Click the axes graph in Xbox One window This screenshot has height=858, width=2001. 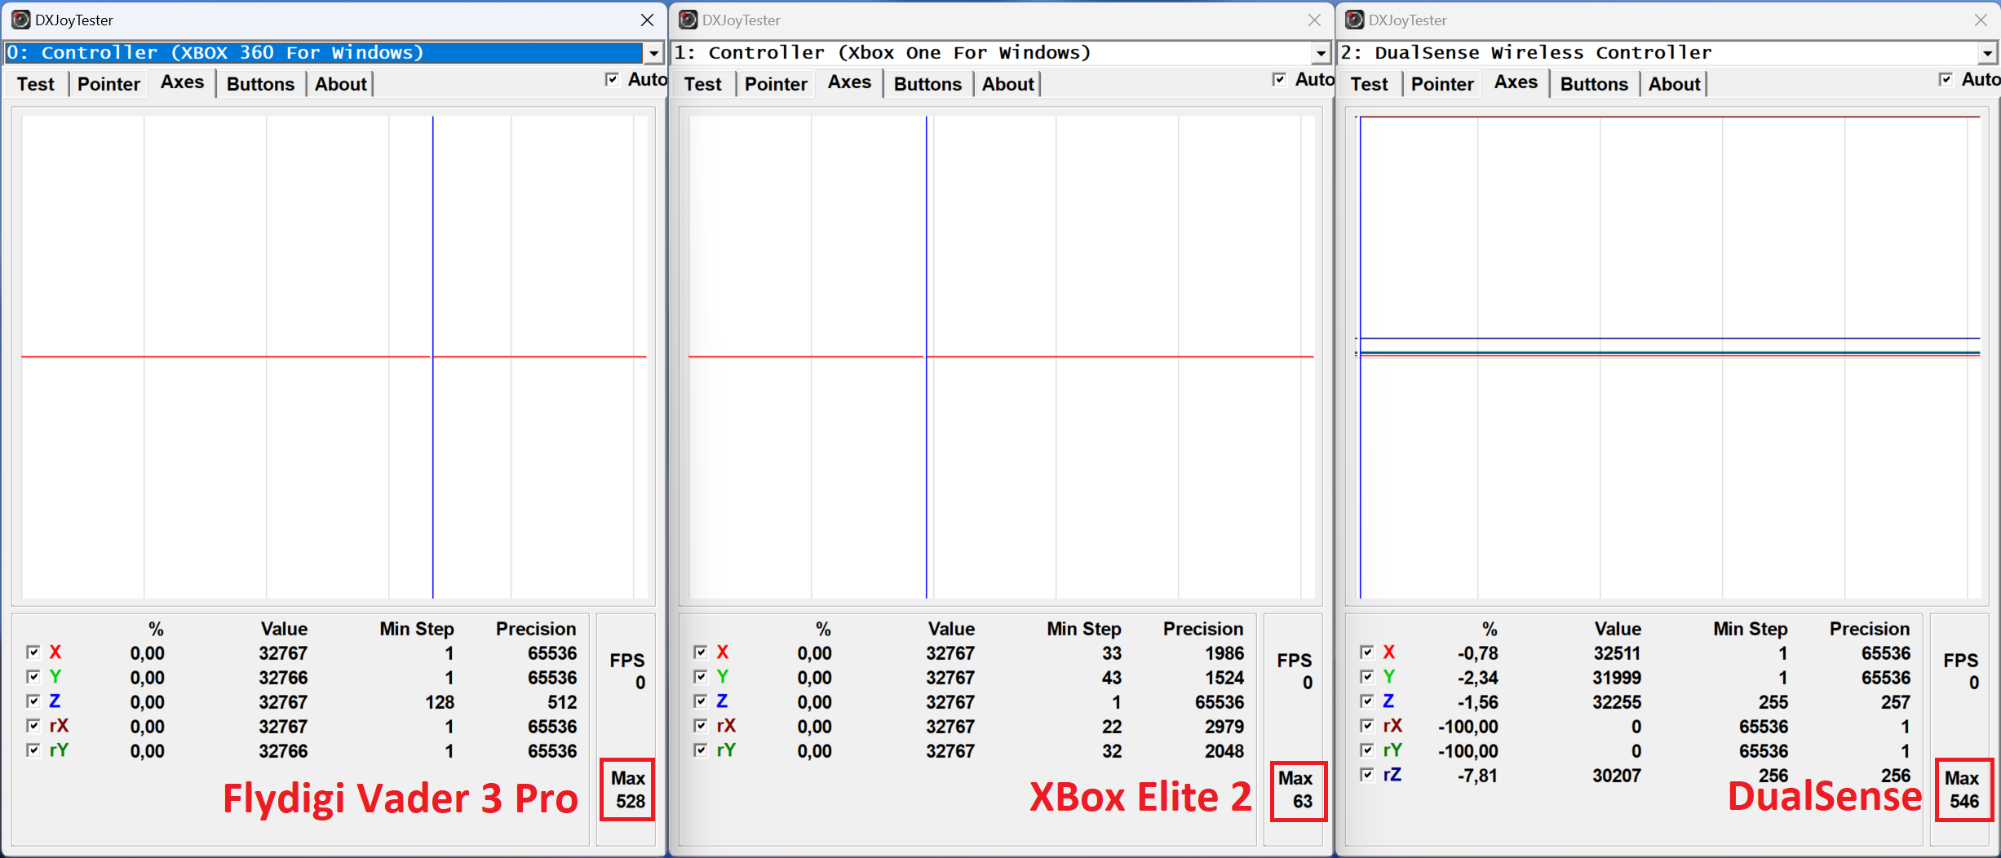1001,357
